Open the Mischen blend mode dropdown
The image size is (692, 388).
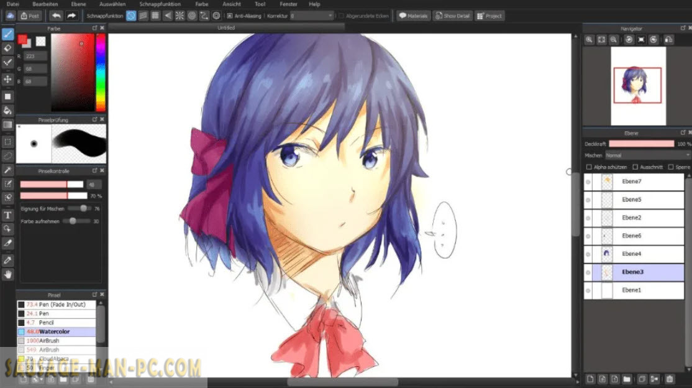point(647,155)
